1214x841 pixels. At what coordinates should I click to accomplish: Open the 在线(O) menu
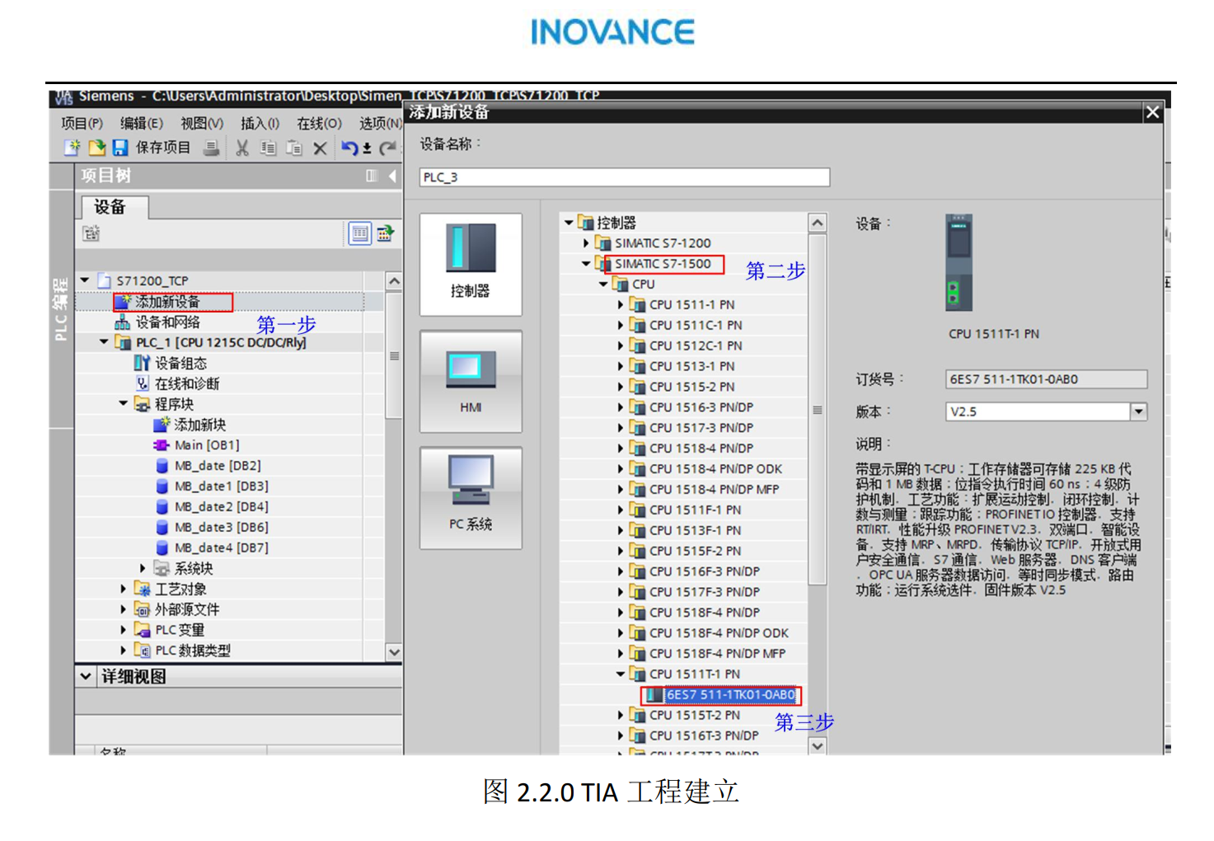click(x=319, y=123)
